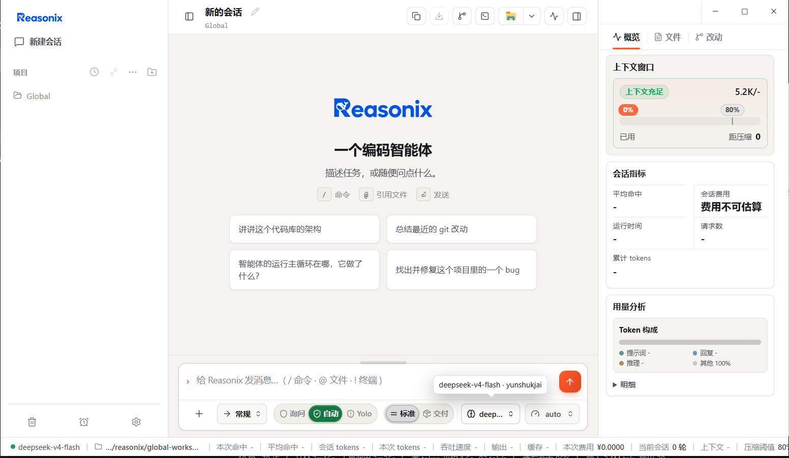Click the 当前会话 0 轮 status entry
Image resolution: width=789 pixels, height=458 pixels.
[662, 447]
